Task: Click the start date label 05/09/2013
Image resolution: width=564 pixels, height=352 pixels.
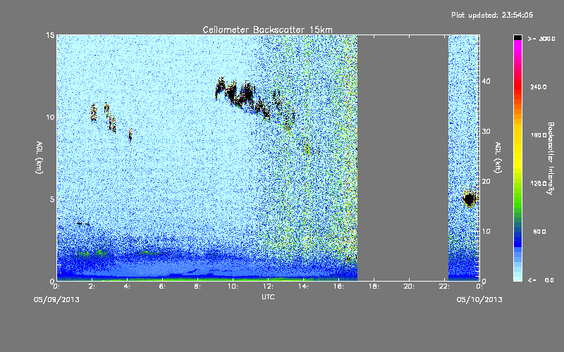Action: (x=56, y=299)
